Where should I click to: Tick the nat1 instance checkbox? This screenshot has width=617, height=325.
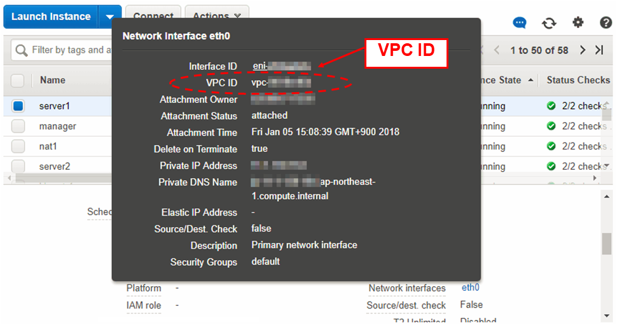(18, 147)
